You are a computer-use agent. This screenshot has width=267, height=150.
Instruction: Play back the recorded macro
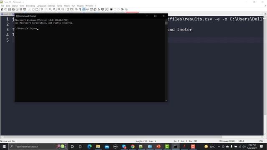[118, 9]
